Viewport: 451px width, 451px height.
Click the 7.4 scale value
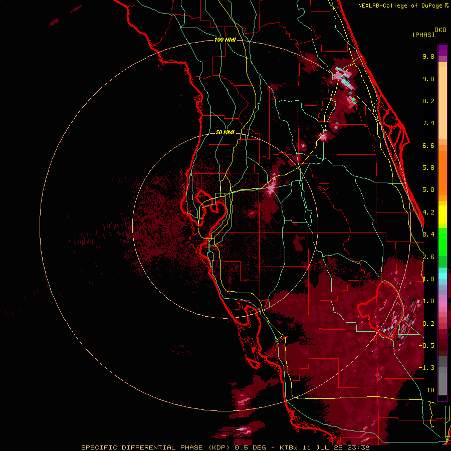point(428,123)
